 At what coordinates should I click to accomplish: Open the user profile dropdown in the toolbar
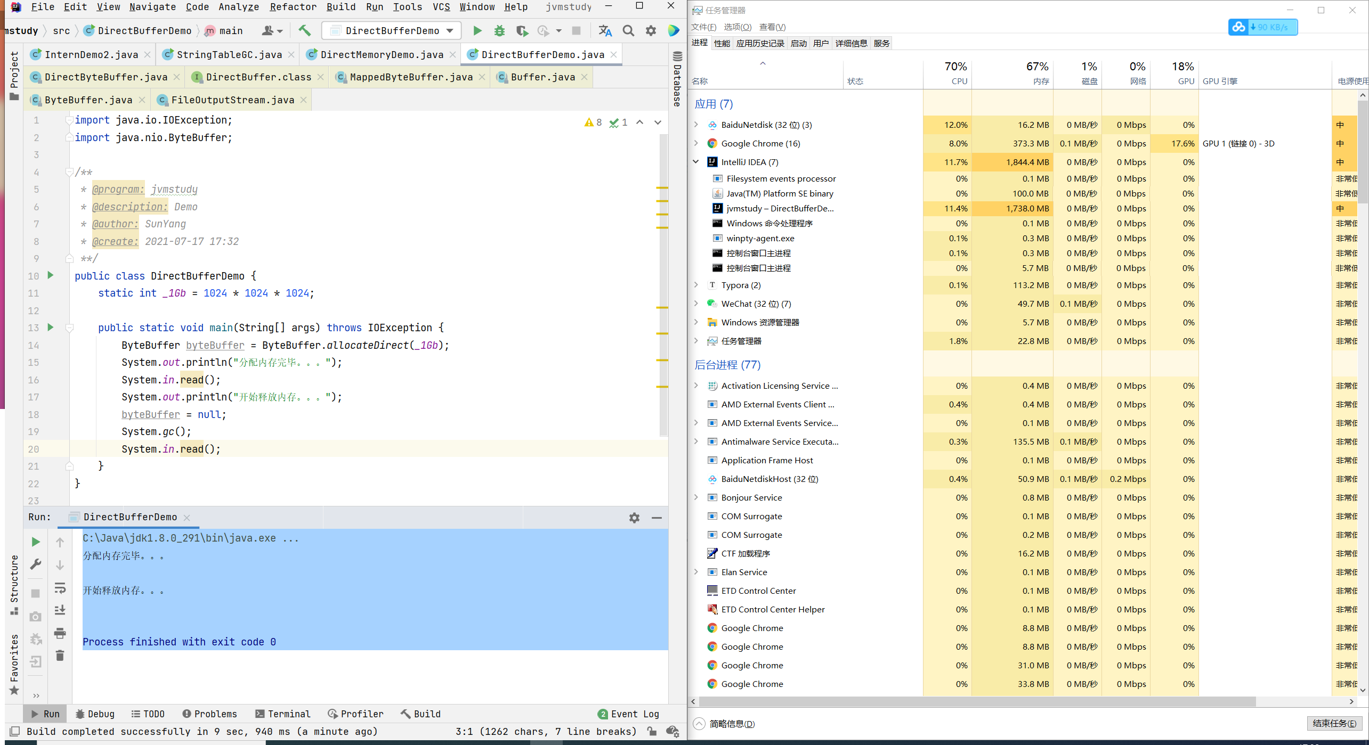click(x=272, y=31)
